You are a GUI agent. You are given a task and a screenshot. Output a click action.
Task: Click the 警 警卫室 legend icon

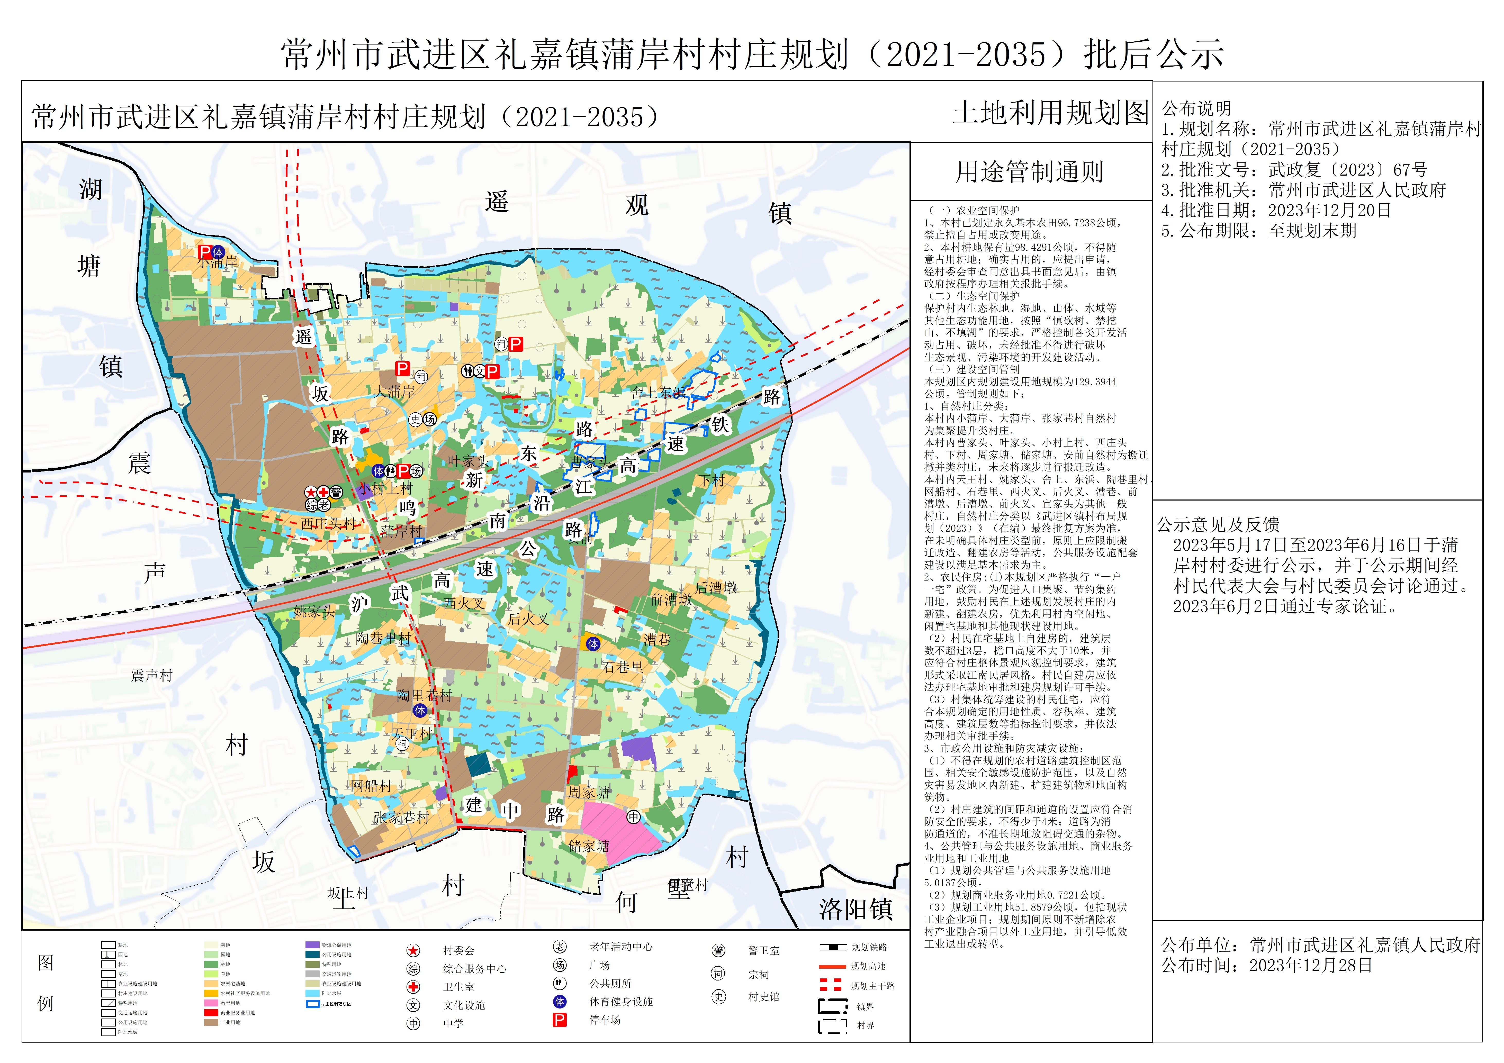719,950
